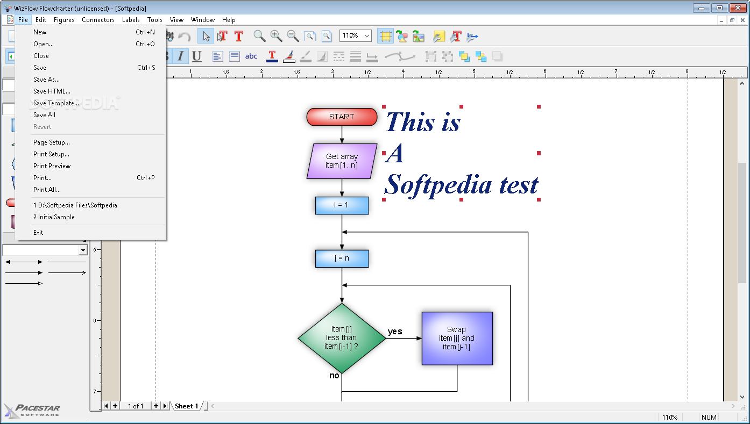Viewport: 750px width, 424px height.
Task: Open the yellow wrench properties icon
Action: [440, 36]
